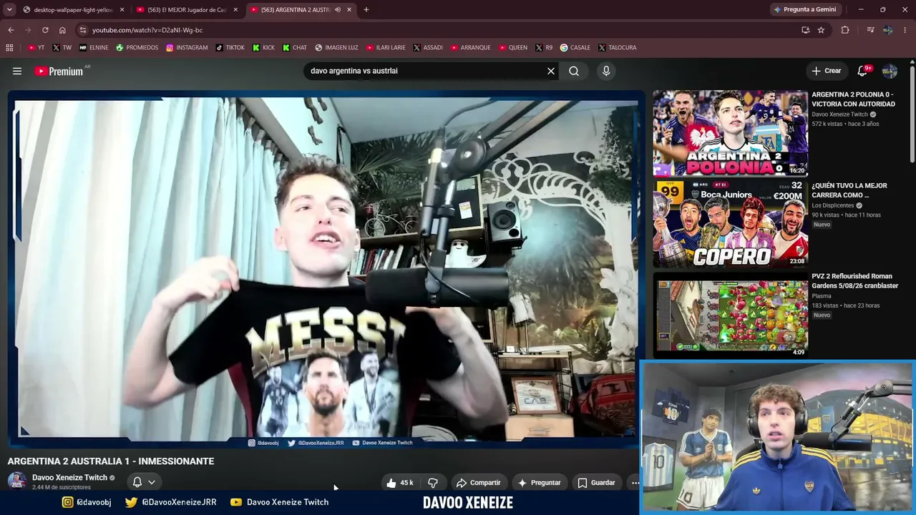Click the page vertical scrollbar
916x515 pixels.
(912, 114)
